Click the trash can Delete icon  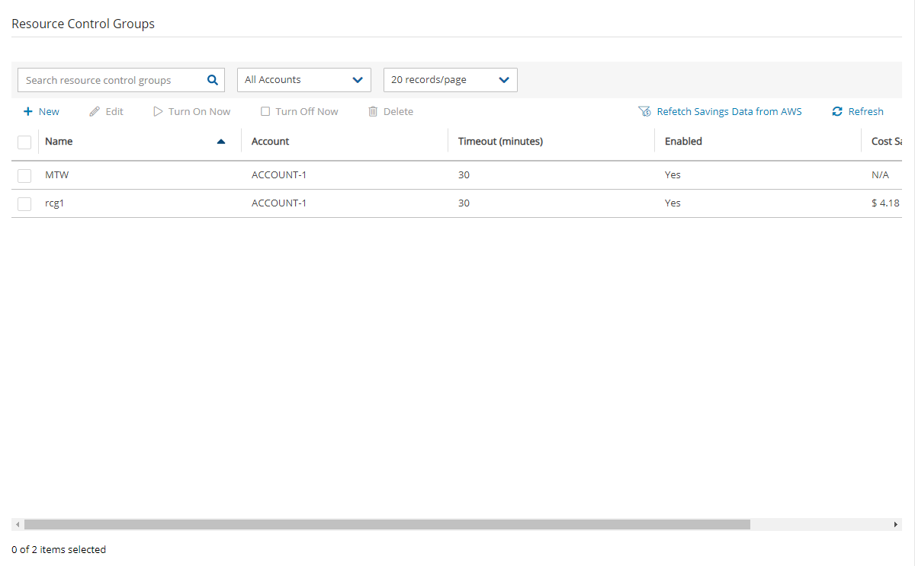(x=373, y=111)
